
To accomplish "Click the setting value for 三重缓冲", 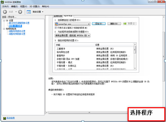I will coord(105,49).
